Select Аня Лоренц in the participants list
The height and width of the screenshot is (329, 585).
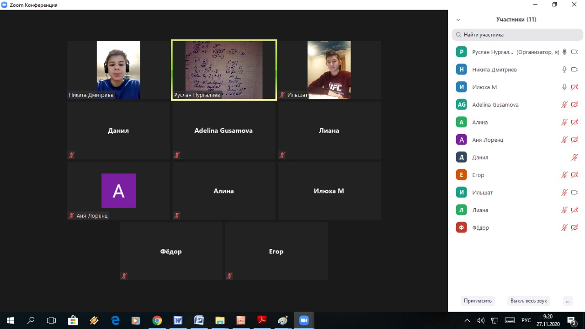[488, 140]
